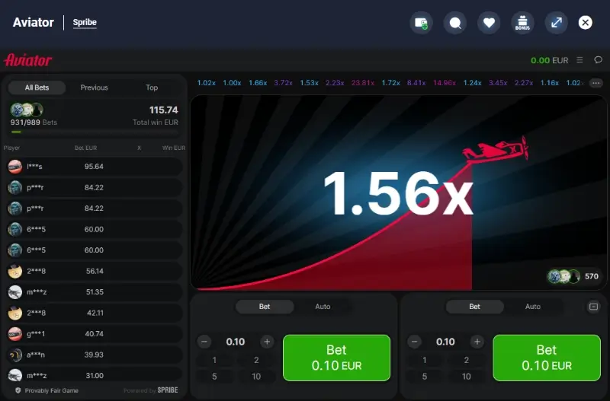Switch left bet panel to Auto
Image resolution: width=610 pixels, height=401 pixels.
[323, 307]
